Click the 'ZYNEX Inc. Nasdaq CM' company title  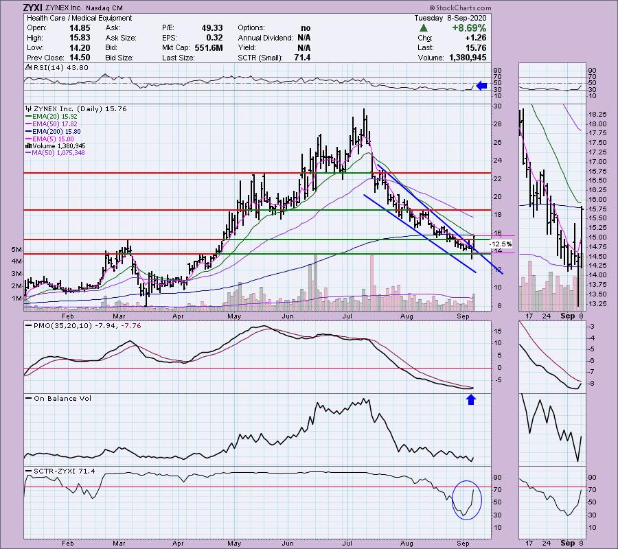click(x=84, y=8)
